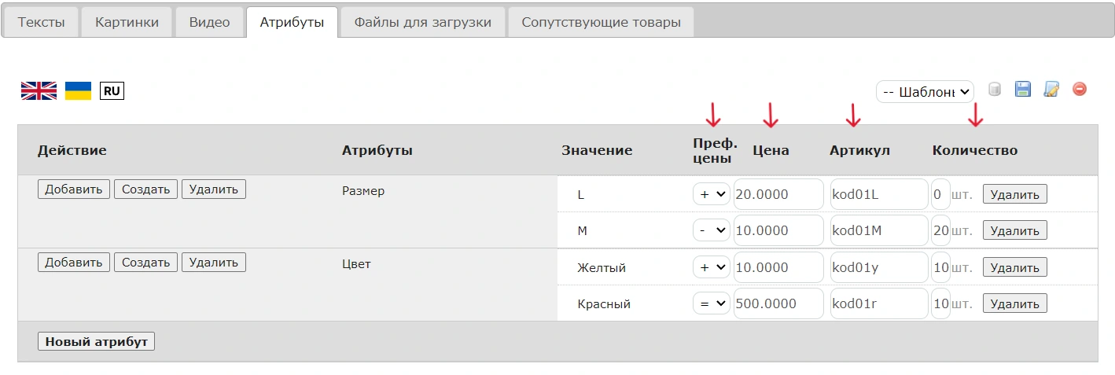This screenshot has height=375, width=1115.
Task: Switch to Сопутствующие товары tab
Action: [x=601, y=22]
